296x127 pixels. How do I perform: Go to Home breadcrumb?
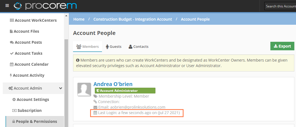[x=79, y=19]
